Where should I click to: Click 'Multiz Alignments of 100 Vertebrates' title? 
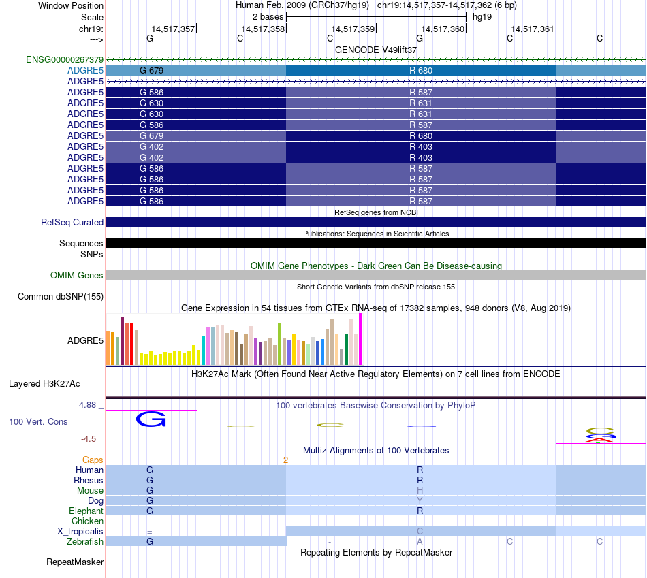click(376, 450)
